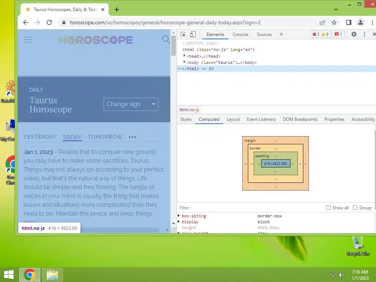Show more DevTools panels
The width and height of the screenshot is (376, 282).
(x=281, y=34)
